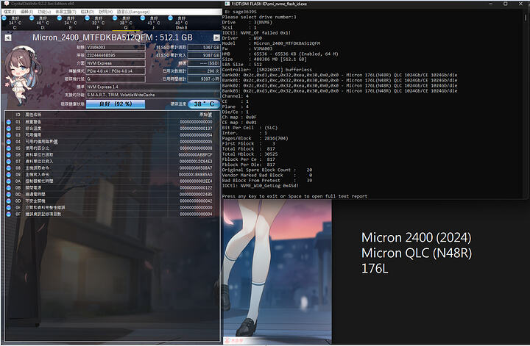Image resolution: width=530 pixels, height=346 pixels.
Task: Click the Aoi character mascot image
Action: coord(22,75)
